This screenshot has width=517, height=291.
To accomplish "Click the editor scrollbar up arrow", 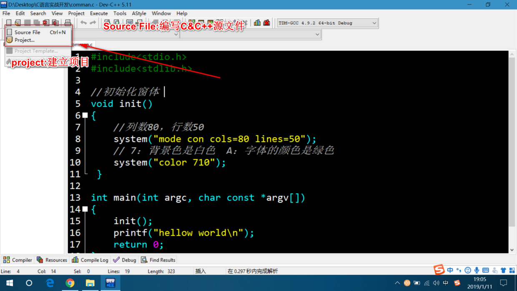I will (512, 54).
